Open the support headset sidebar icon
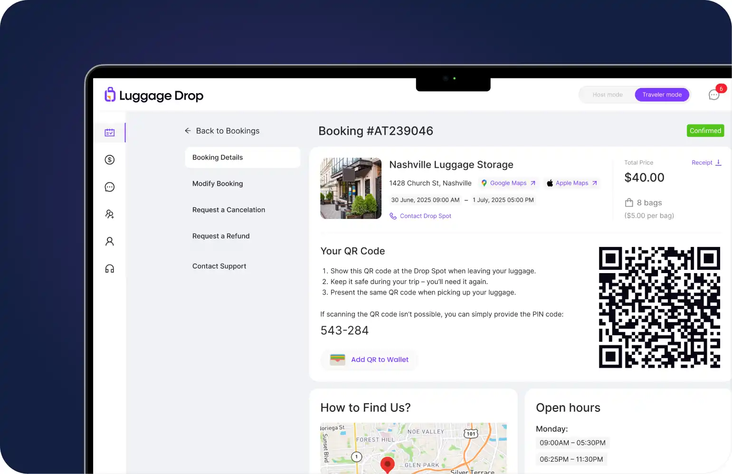Screen dimensions: 732x474 (110, 269)
